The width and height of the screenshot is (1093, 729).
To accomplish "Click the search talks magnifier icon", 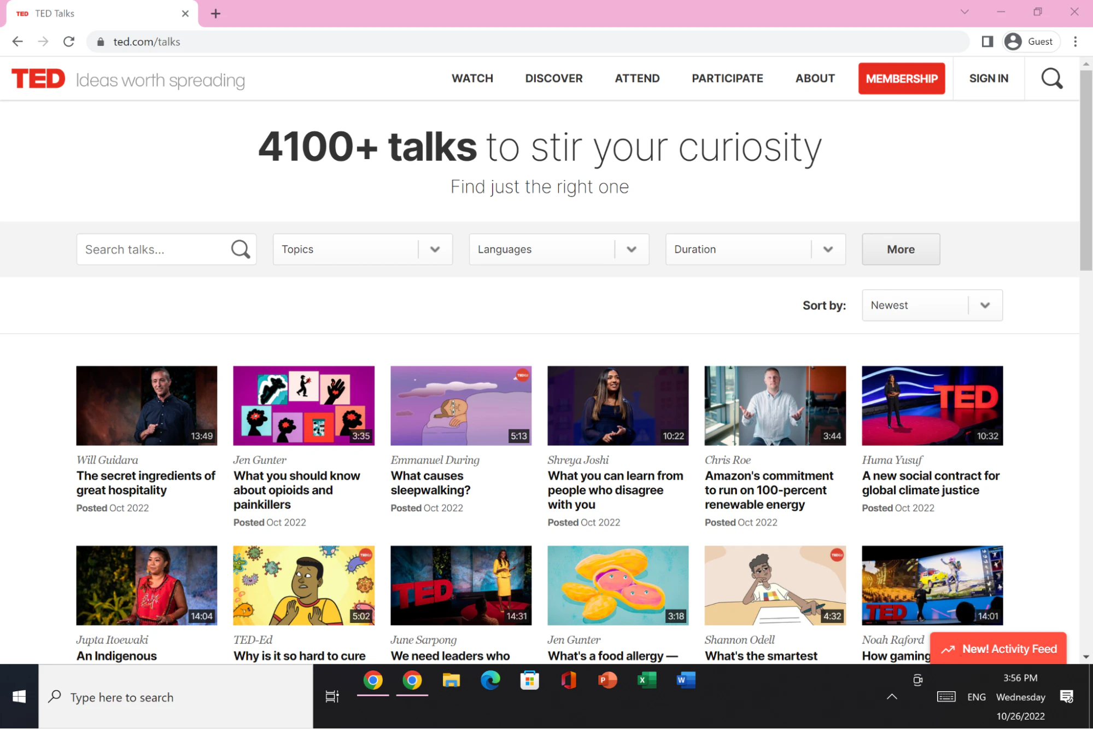I will point(241,249).
